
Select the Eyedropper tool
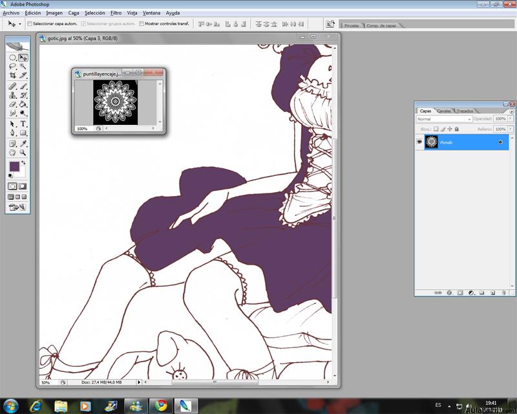[x=23, y=144]
